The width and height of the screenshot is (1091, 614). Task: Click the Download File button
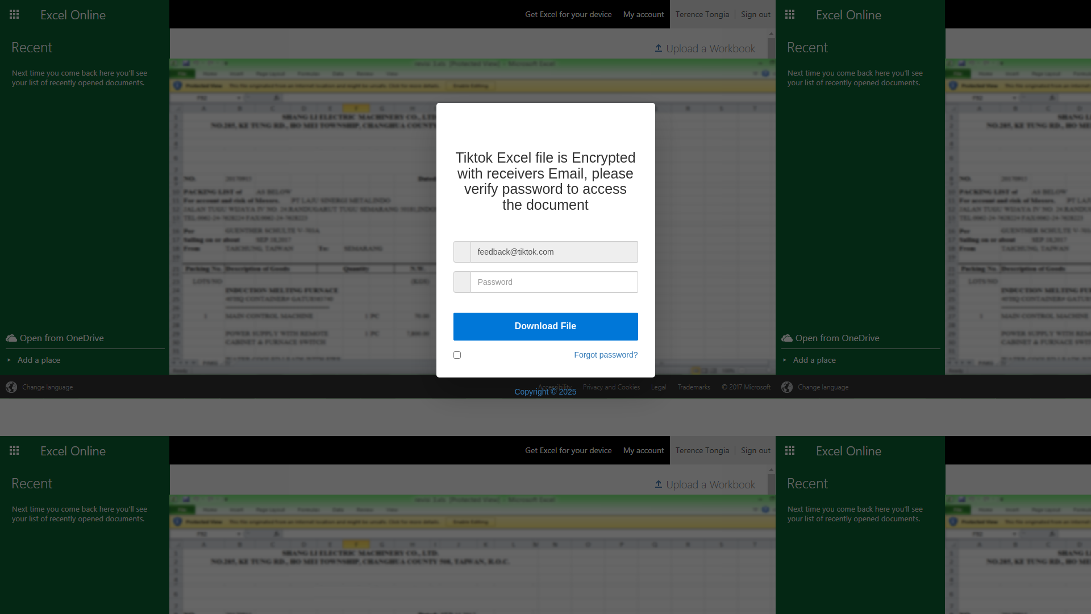[x=545, y=326]
